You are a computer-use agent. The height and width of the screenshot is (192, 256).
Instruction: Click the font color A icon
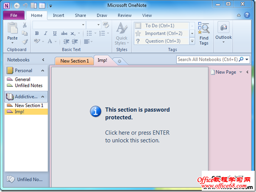[50, 41]
